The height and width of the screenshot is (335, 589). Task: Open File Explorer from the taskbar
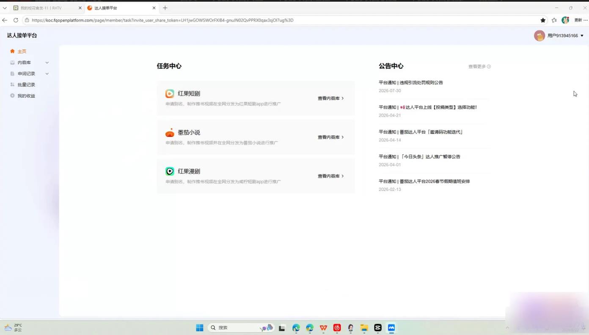(364, 328)
